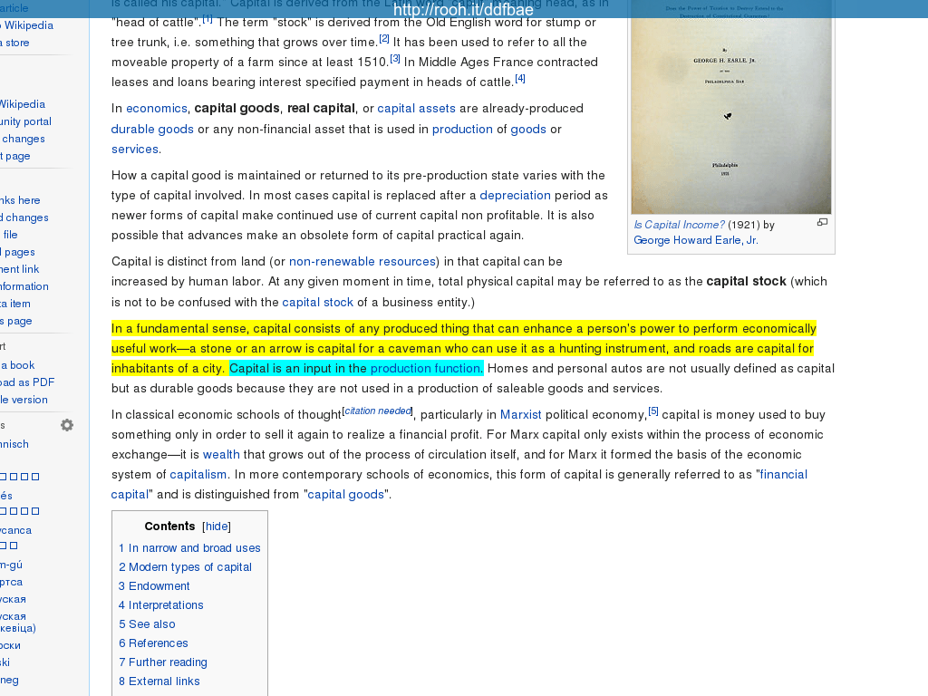Go to Modern types of capital section
The width and height of the screenshot is (928, 696).
click(185, 567)
